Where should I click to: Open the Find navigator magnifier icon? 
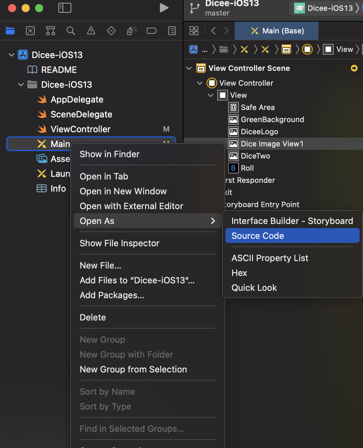[x=71, y=31]
